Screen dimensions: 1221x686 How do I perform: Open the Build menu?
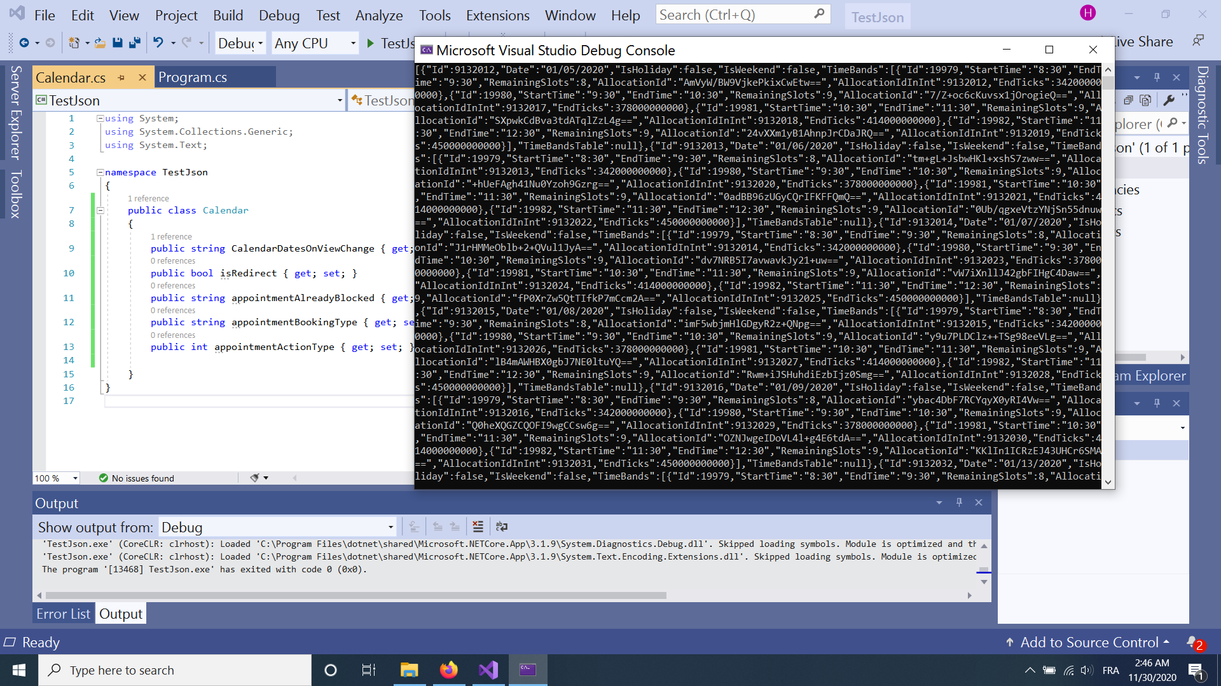tap(228, 15)
